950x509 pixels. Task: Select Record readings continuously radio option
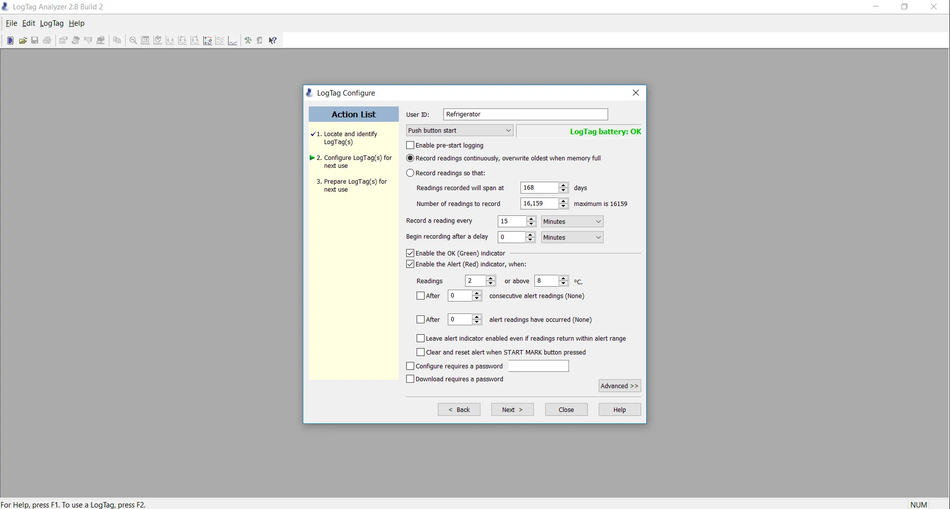(x=410, y=158)
